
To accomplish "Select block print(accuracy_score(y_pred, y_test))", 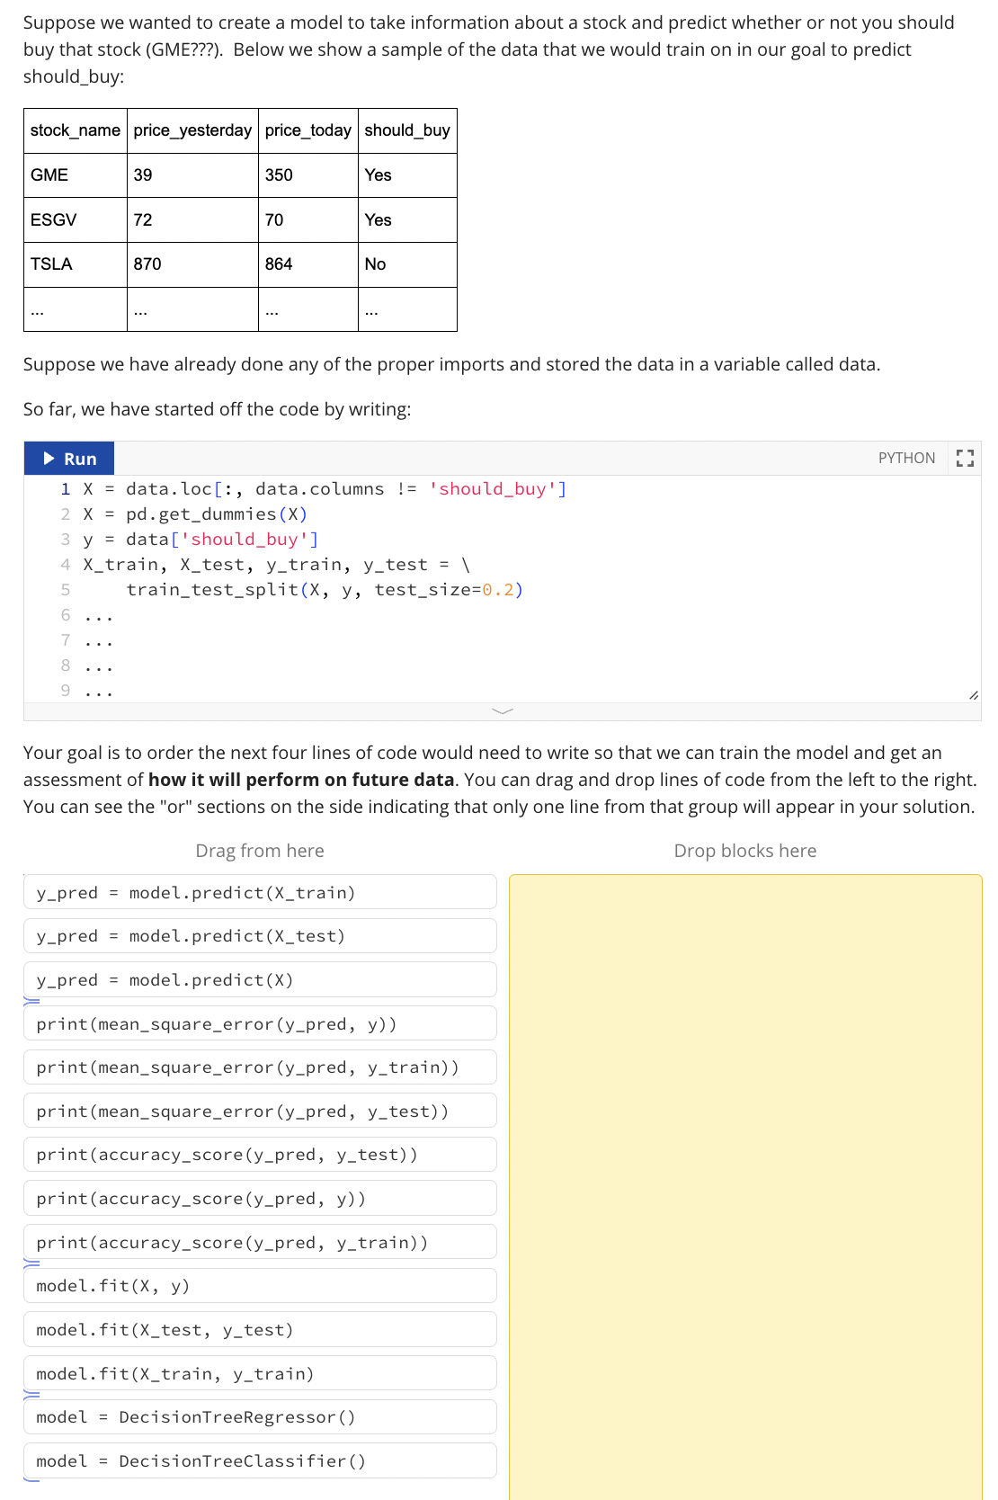I will point(260,1155).
